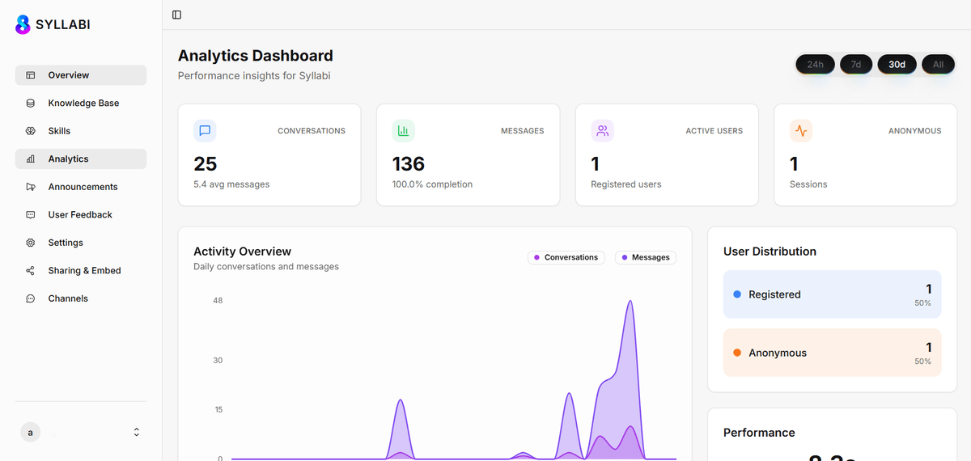Screen dimensions: 971x461
Task: Toggle Conversations series in chart legend
Action: [566, 257]
